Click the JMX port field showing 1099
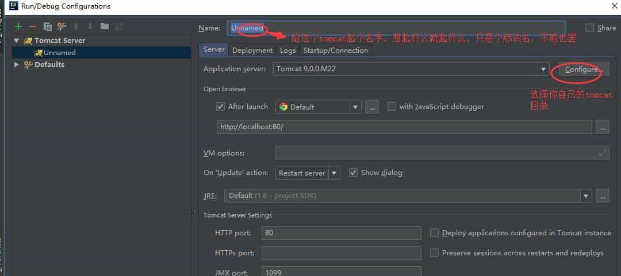 (x=342, y=271)
